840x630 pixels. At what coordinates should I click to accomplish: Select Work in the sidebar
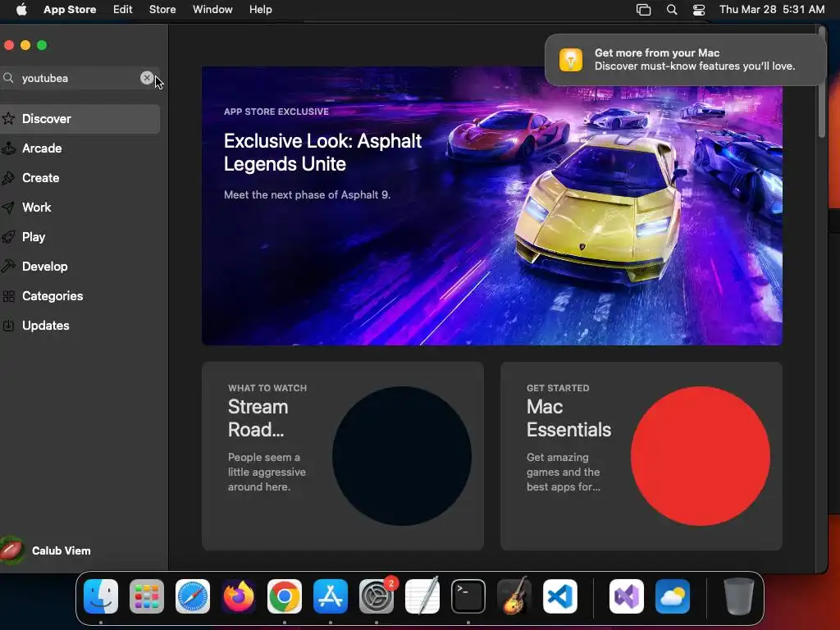pos(80,208)
